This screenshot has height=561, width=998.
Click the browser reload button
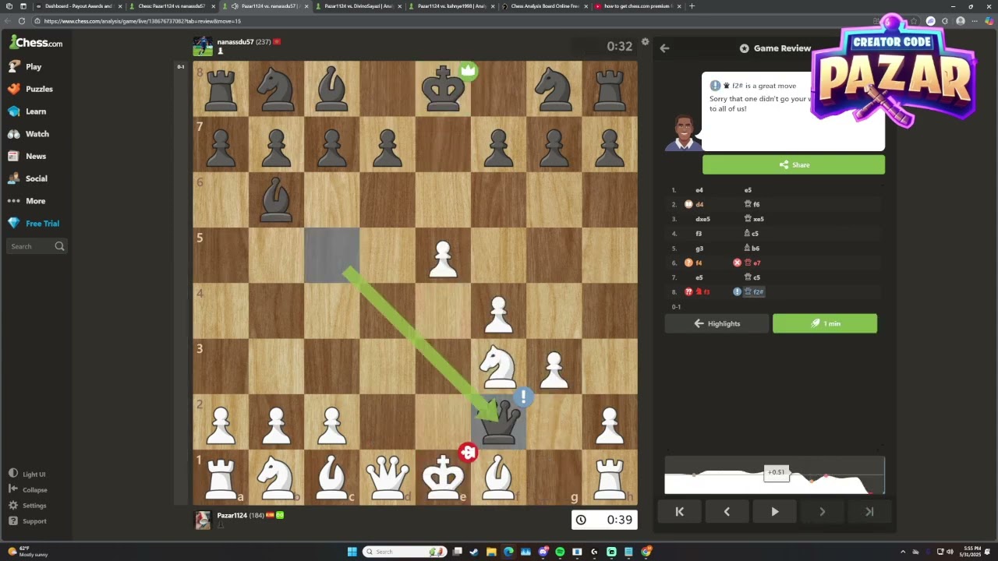coord(21,21)
